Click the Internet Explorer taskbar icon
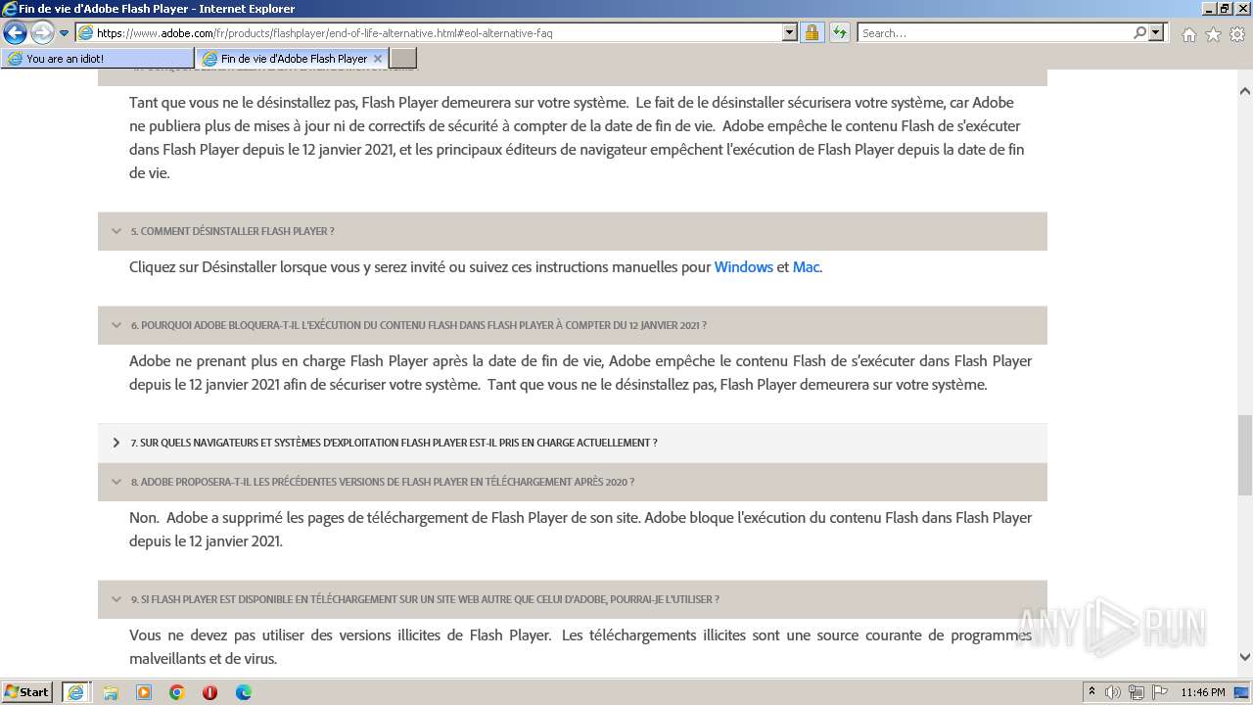 (76, 692)
